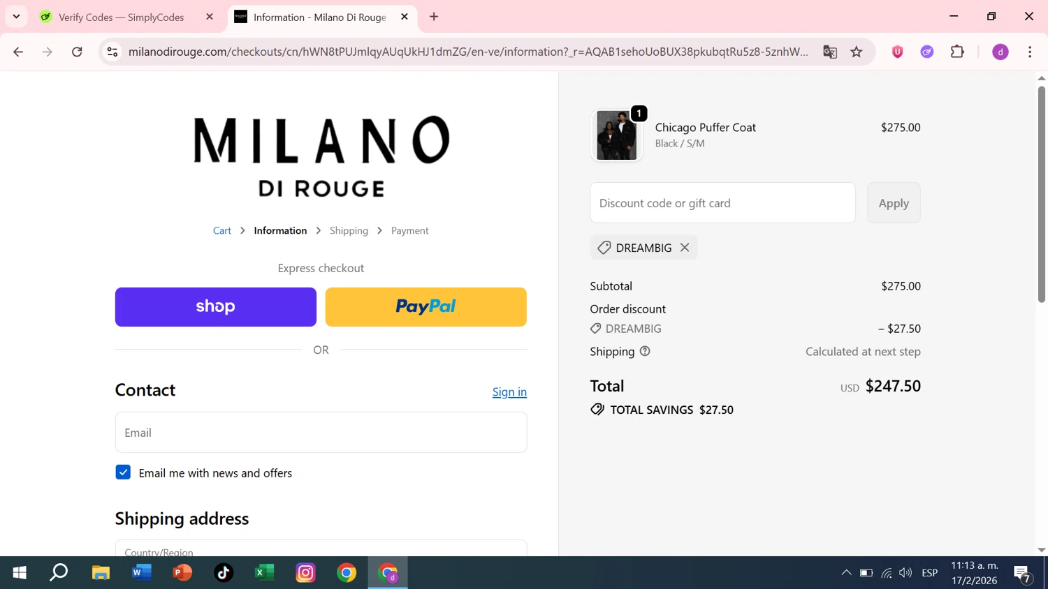Click the site information icon in the address bar
Viewport: 1048px width, 589px height.
pyautogui.click(x=112, y=52)
